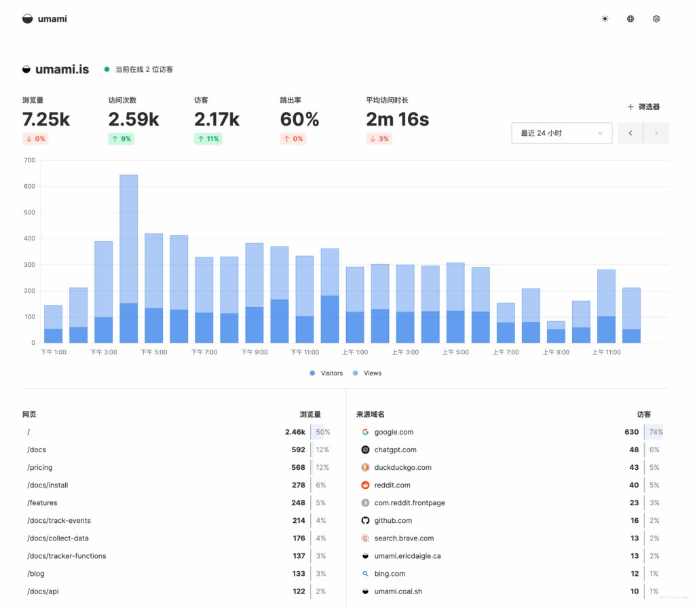The width and height of the screenshot is (695, 607).
Task: Click the google.com favicon
Action: (x=365, y=432)
